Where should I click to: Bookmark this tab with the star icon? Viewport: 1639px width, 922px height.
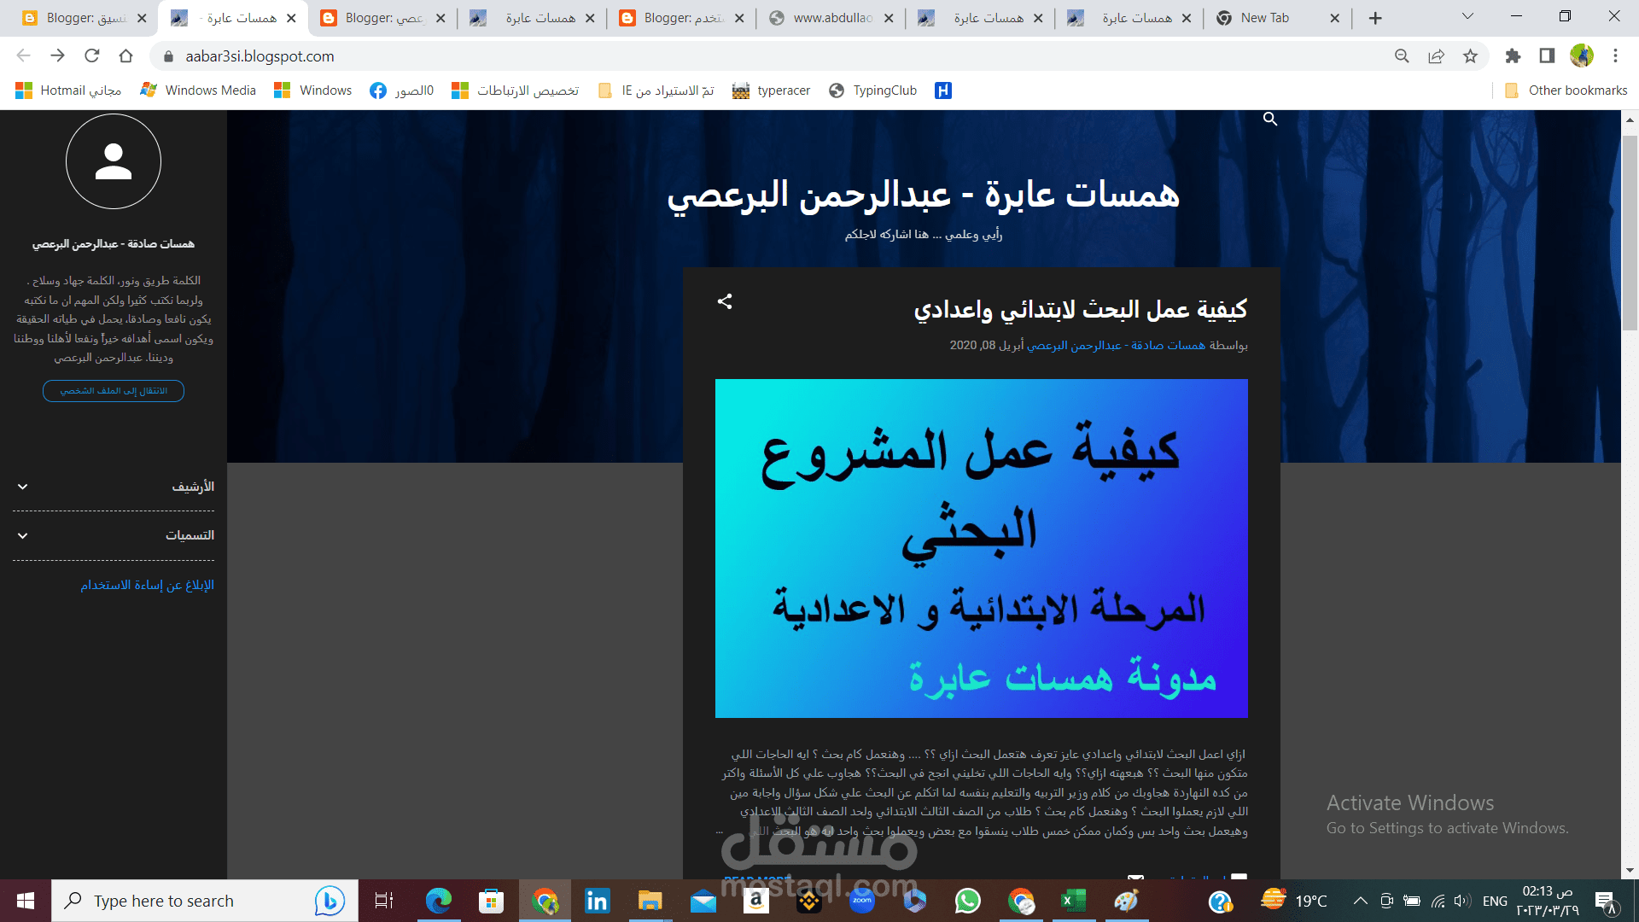(1470, 56)
